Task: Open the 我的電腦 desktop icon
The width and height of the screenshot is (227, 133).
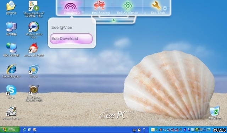Action: (x=11, y=29)
